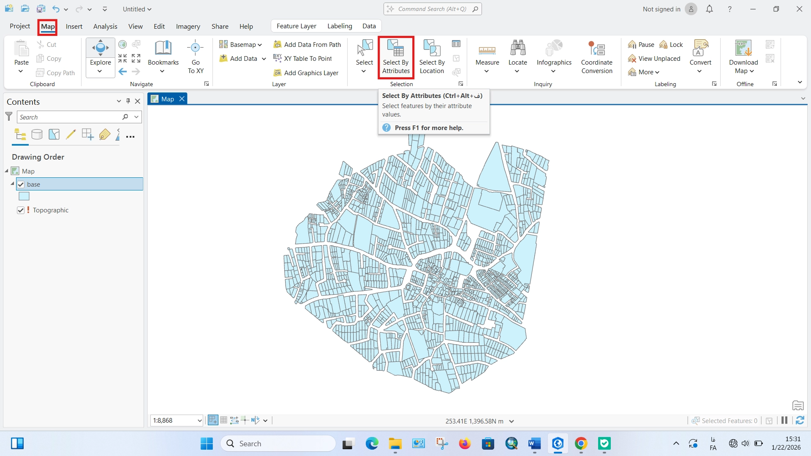
Task: Switch to List By Data Source view
Action: coord(37,134)
